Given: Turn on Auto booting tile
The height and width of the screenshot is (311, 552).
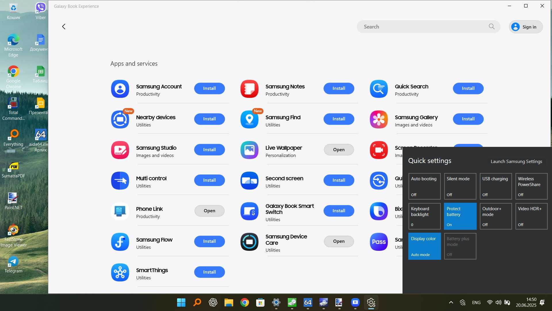Looking at the screenshot, I should 424,186.
